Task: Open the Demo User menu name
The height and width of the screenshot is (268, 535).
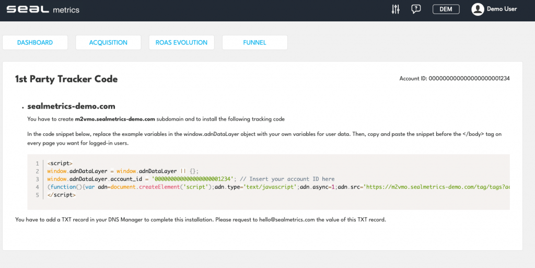Action: pyautogui.click(x=502, y=9)
